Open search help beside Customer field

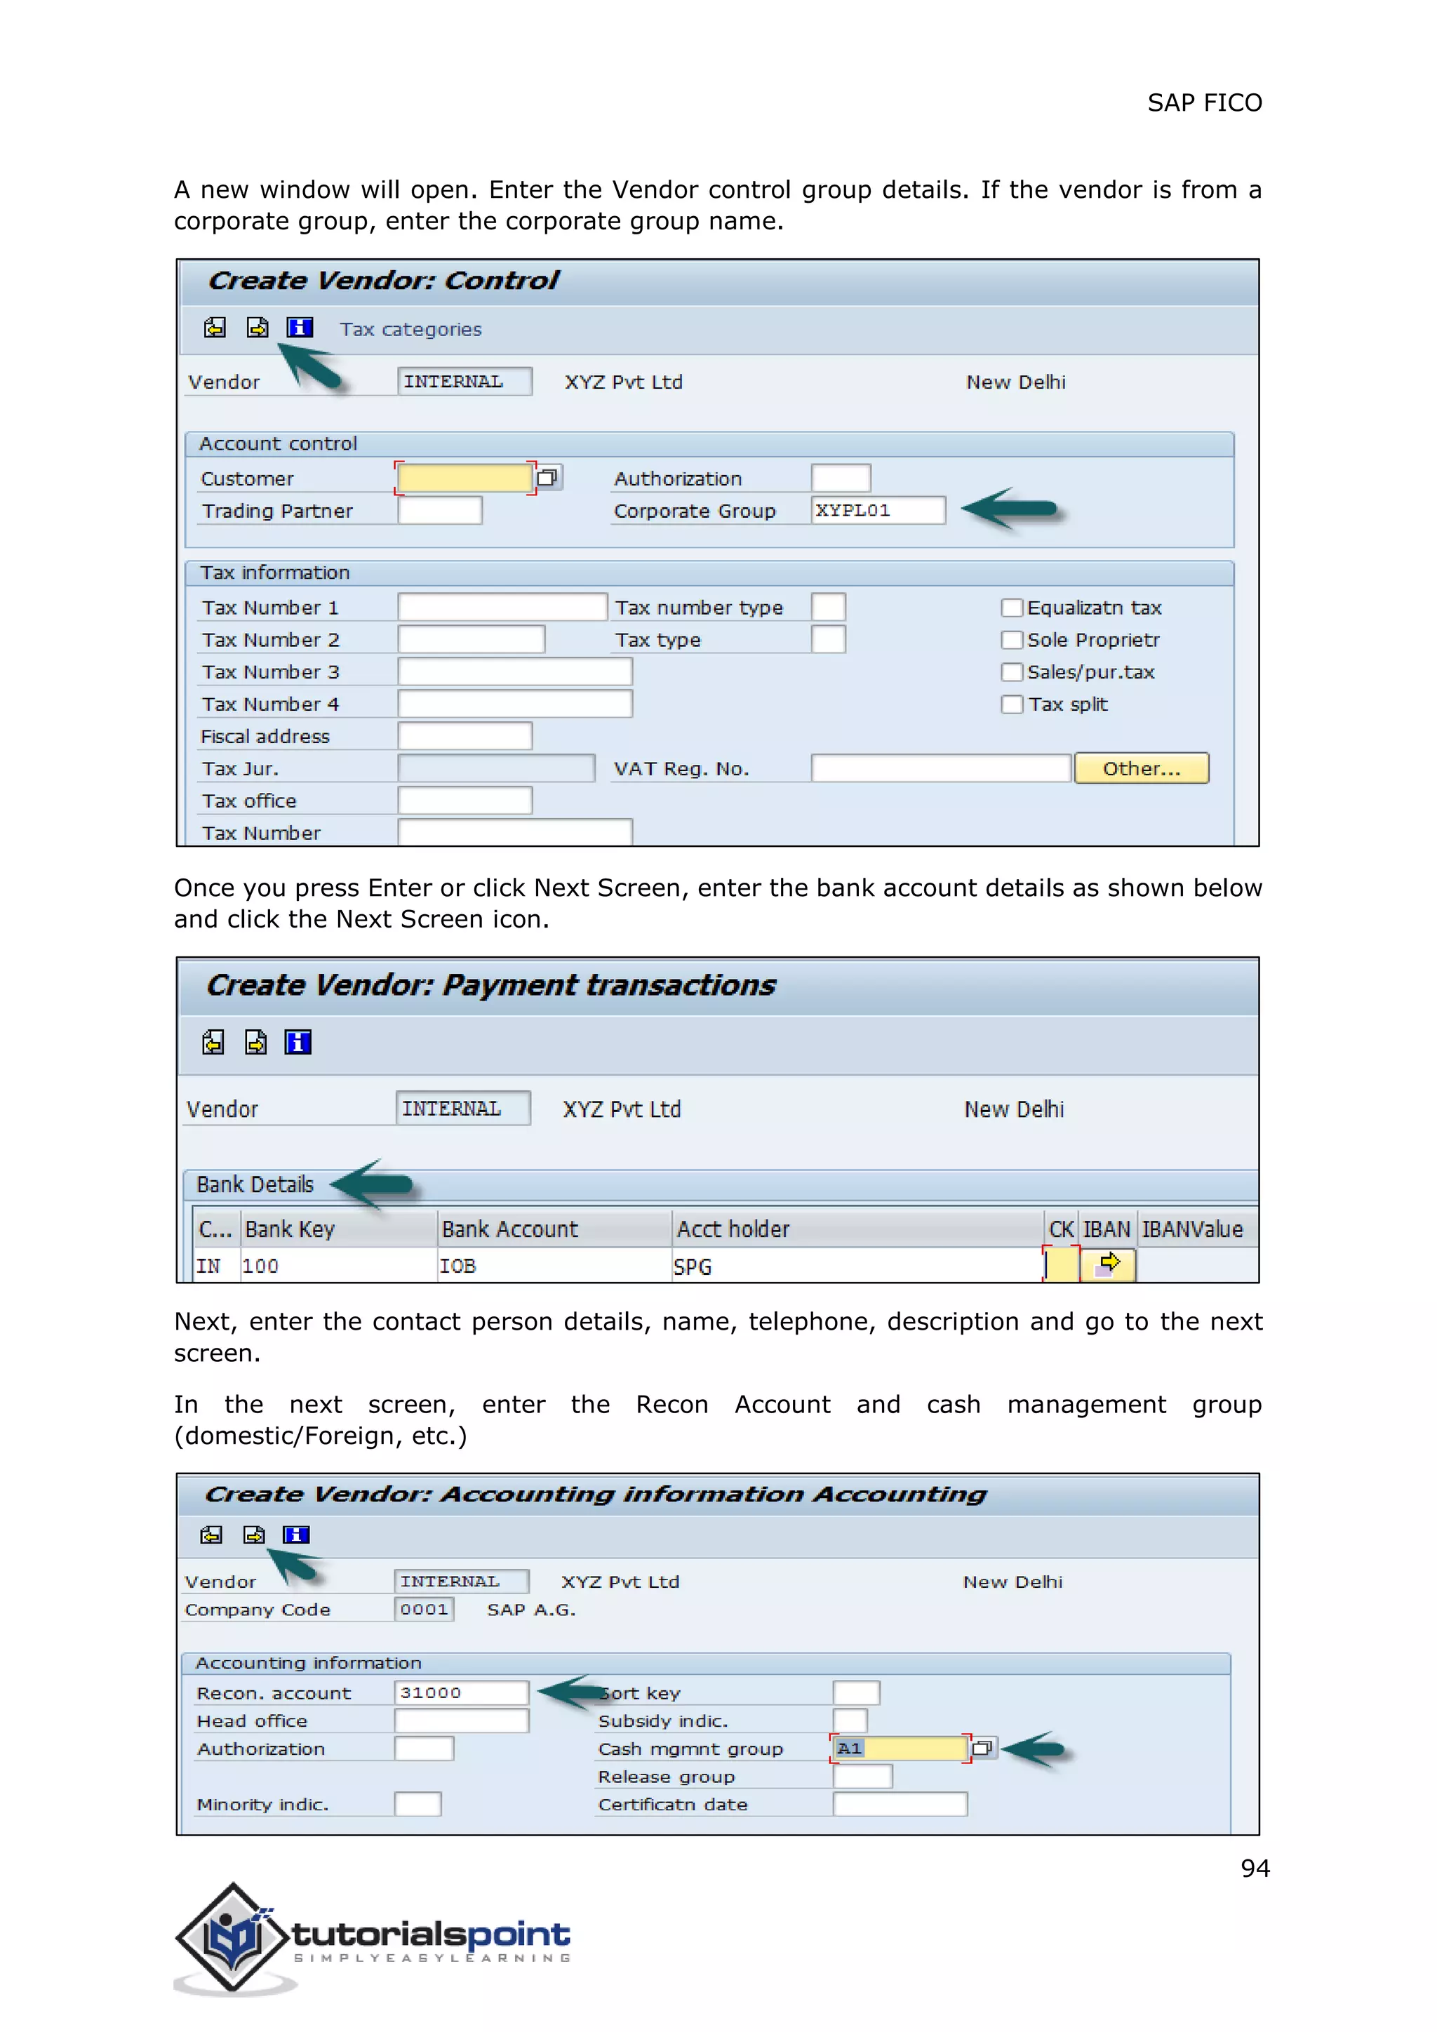pos(549,478)
